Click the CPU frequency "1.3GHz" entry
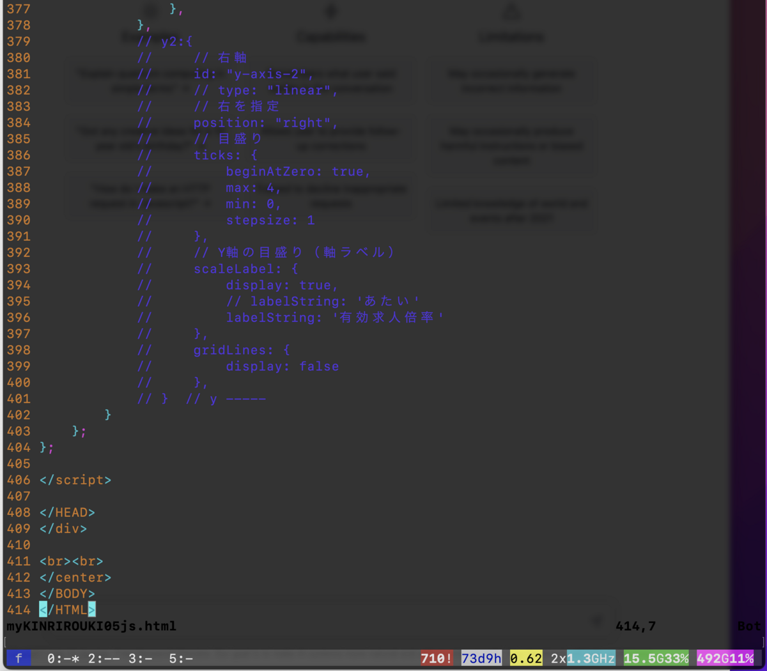 coord(591,658)
